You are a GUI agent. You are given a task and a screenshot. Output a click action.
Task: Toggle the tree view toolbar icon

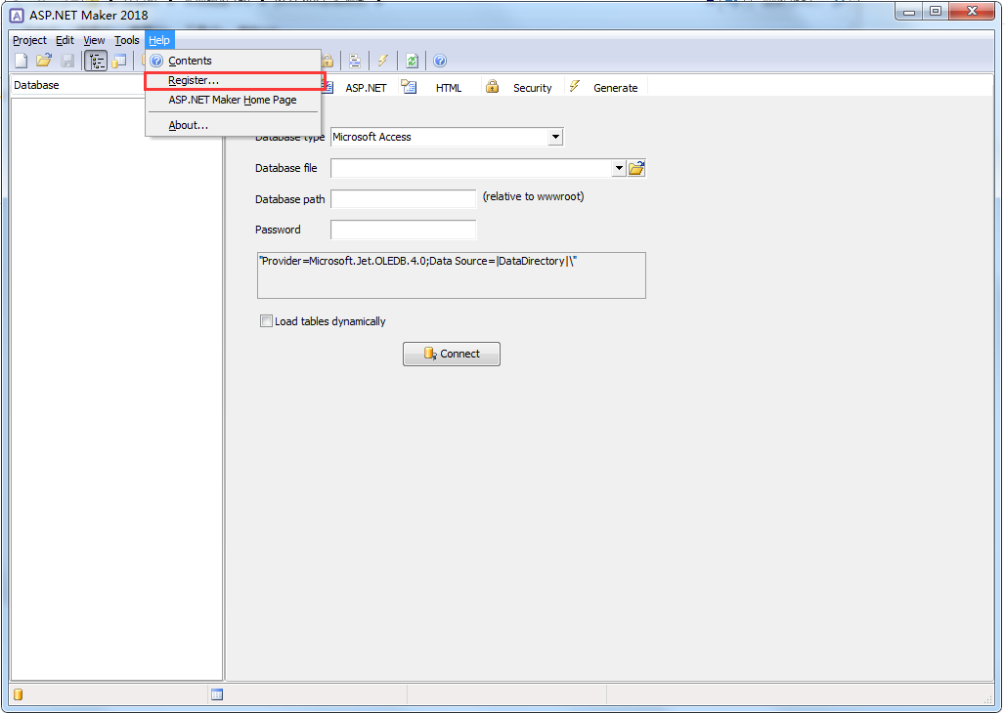coord(96,61)
